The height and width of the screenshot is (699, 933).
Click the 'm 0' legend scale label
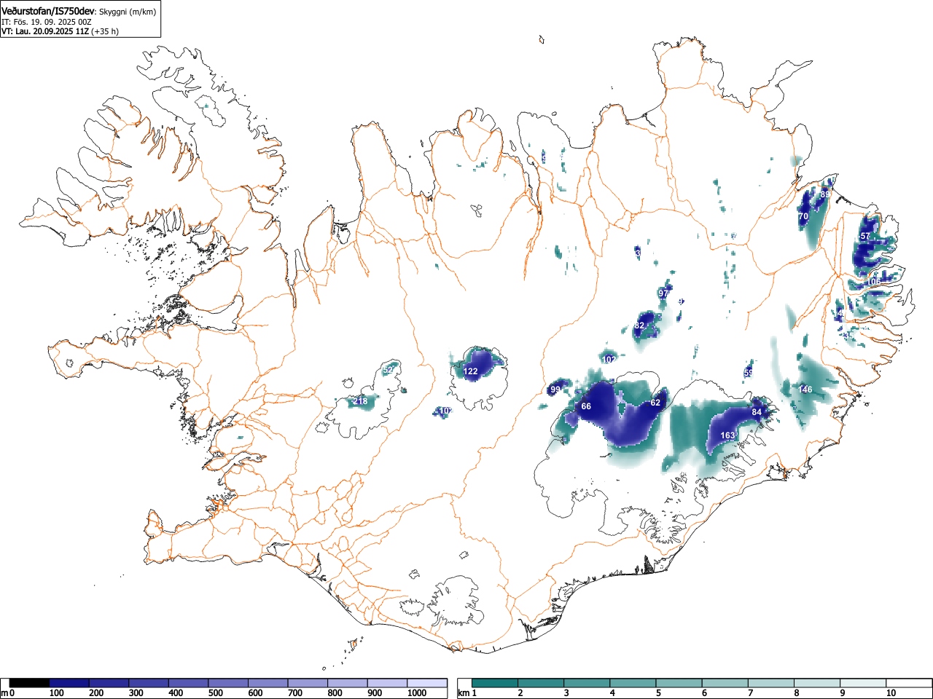[x=8, y=693]
